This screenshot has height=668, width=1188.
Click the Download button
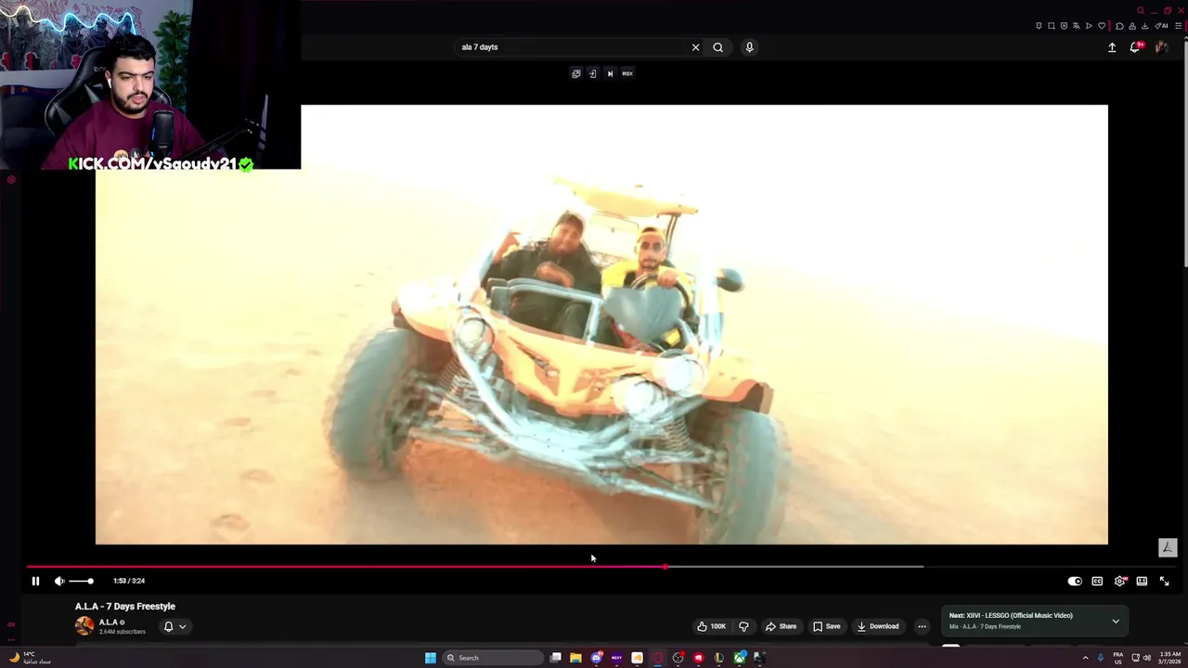click(x=877, y=626)
